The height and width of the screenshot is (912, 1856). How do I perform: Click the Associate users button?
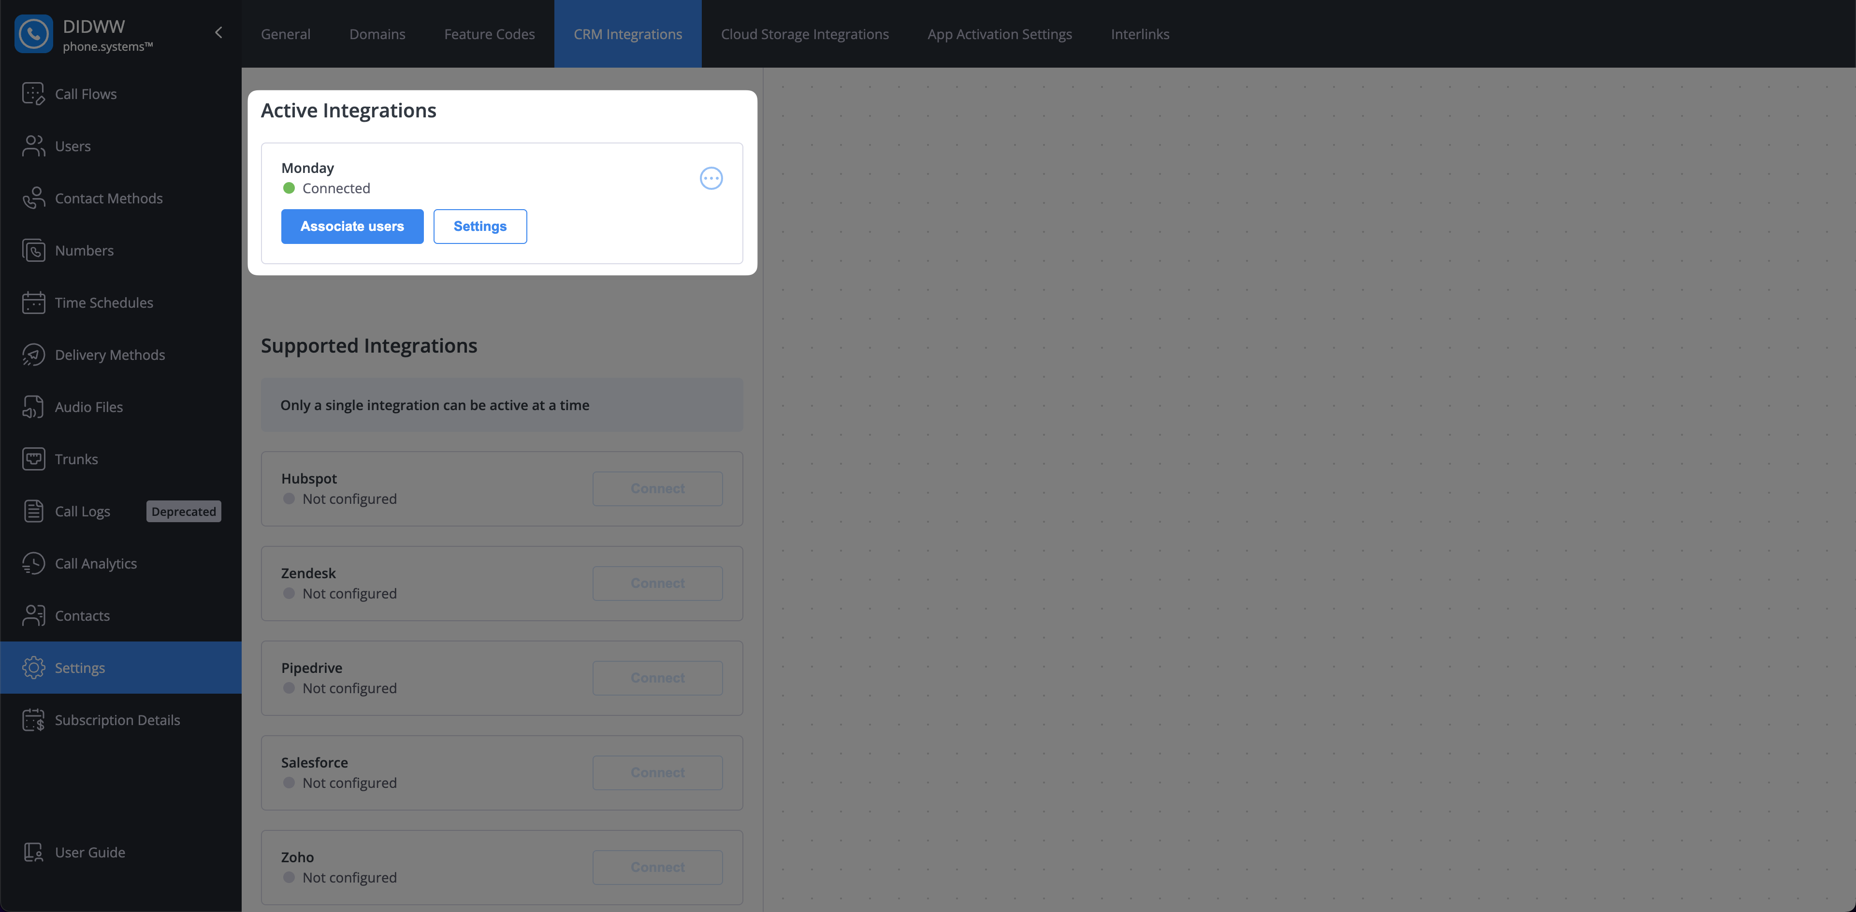352,226
